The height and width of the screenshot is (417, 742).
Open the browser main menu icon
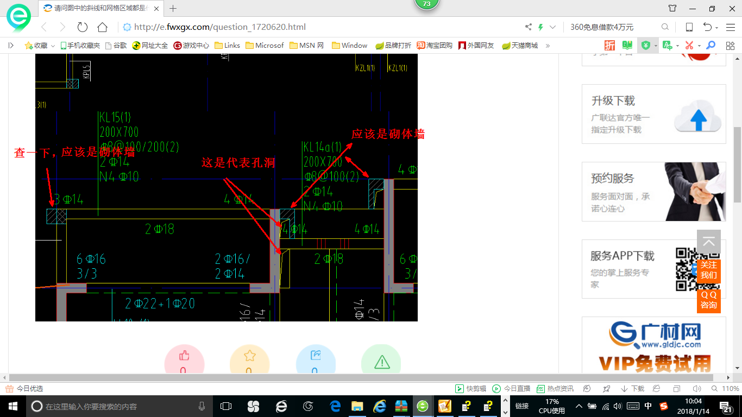pyautogui.click(x=730, y=27)
